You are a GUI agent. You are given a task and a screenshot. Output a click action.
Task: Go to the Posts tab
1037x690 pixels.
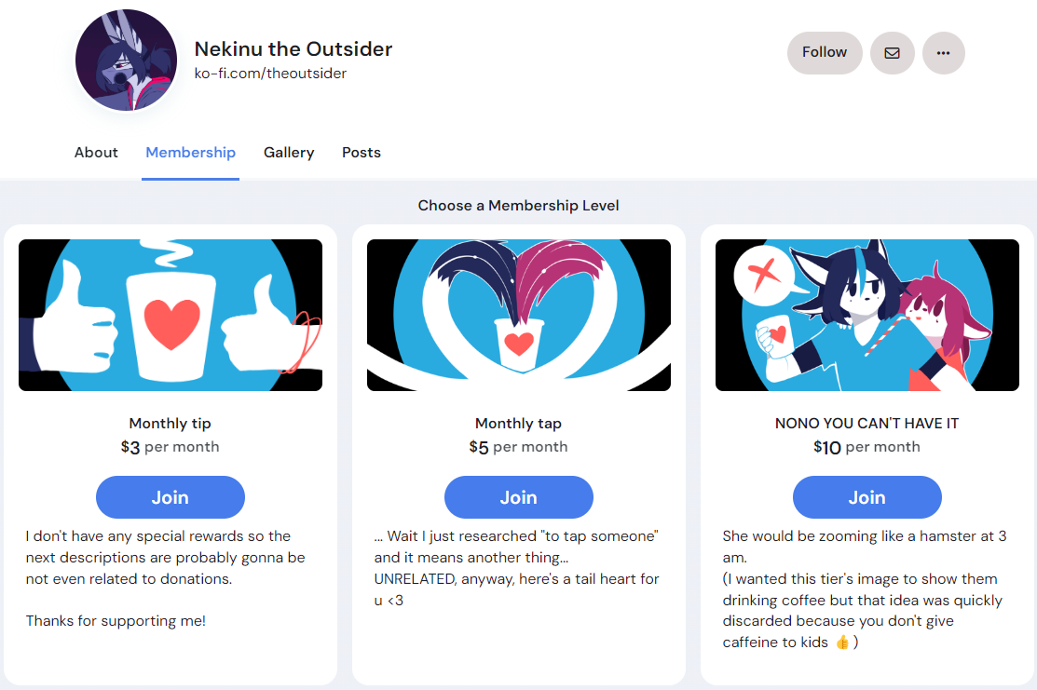(362, 153)
